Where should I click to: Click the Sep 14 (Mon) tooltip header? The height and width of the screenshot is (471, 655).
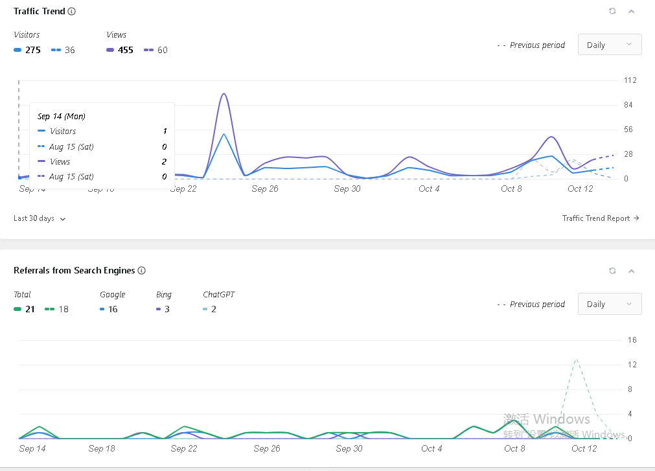(62, 117)
